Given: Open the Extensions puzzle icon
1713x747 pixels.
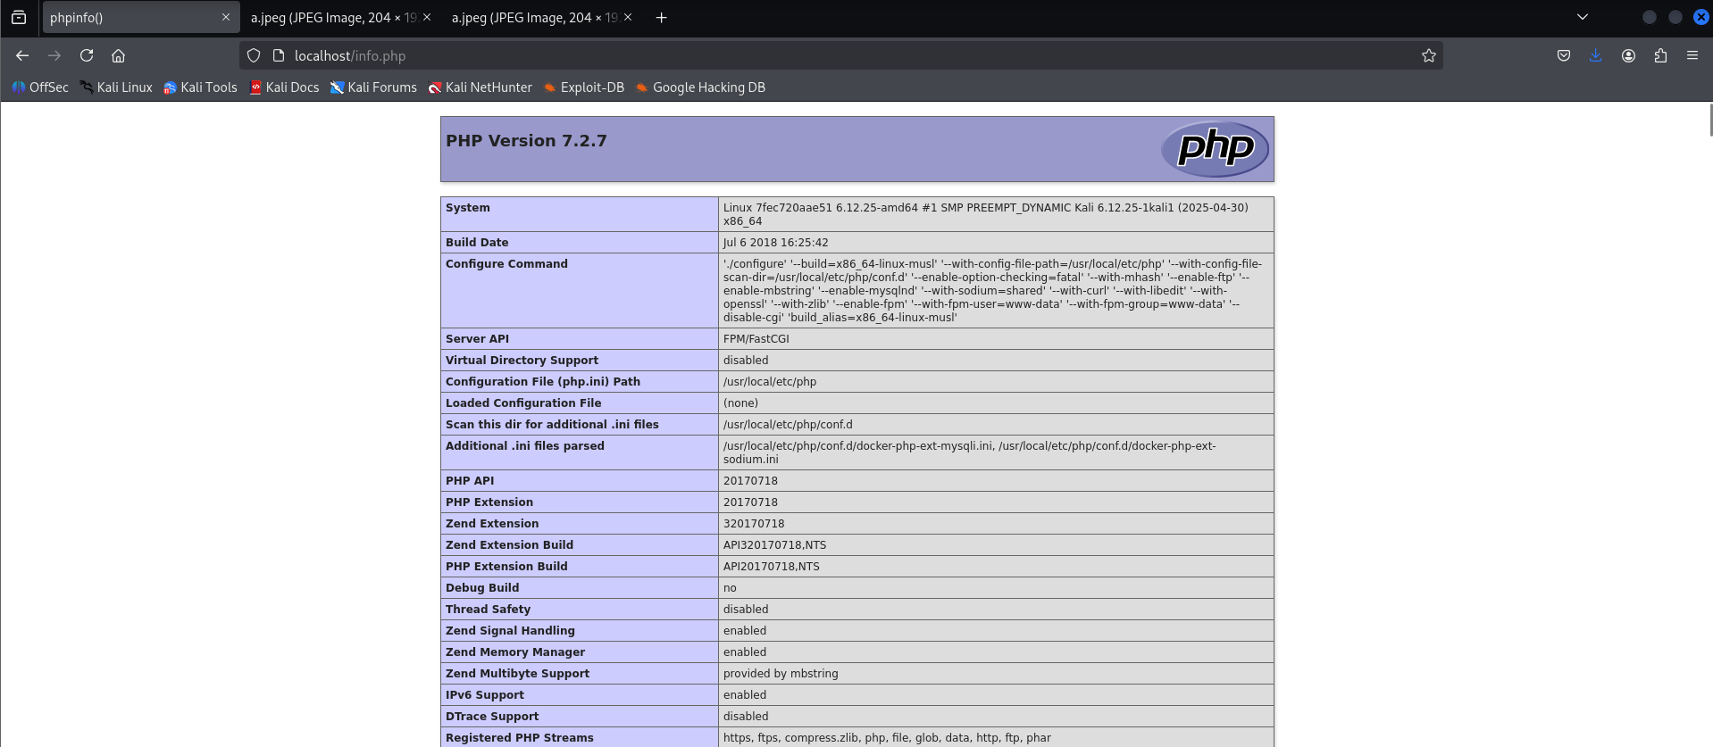Looking at the screenshot, I should point(1660,55).
